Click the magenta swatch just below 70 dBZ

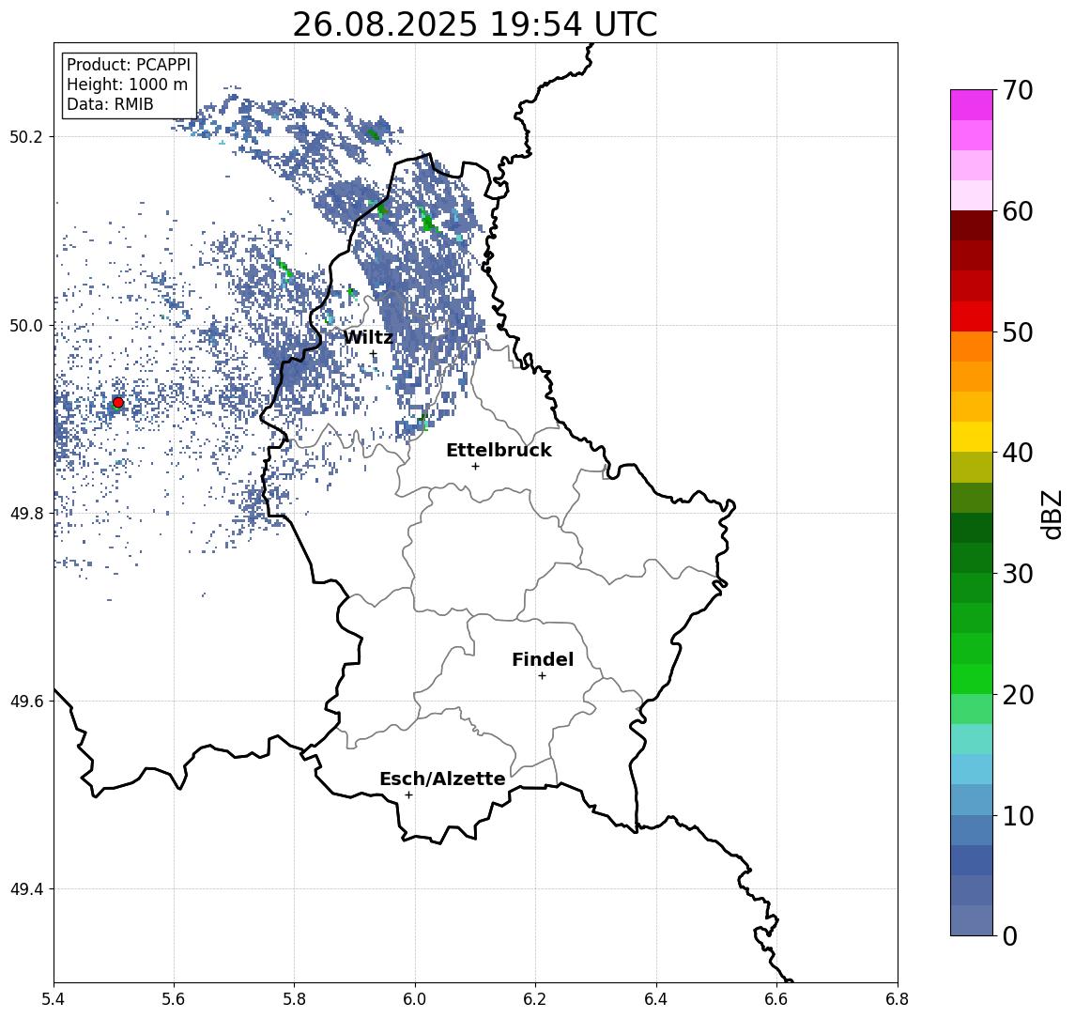point(972,105)
